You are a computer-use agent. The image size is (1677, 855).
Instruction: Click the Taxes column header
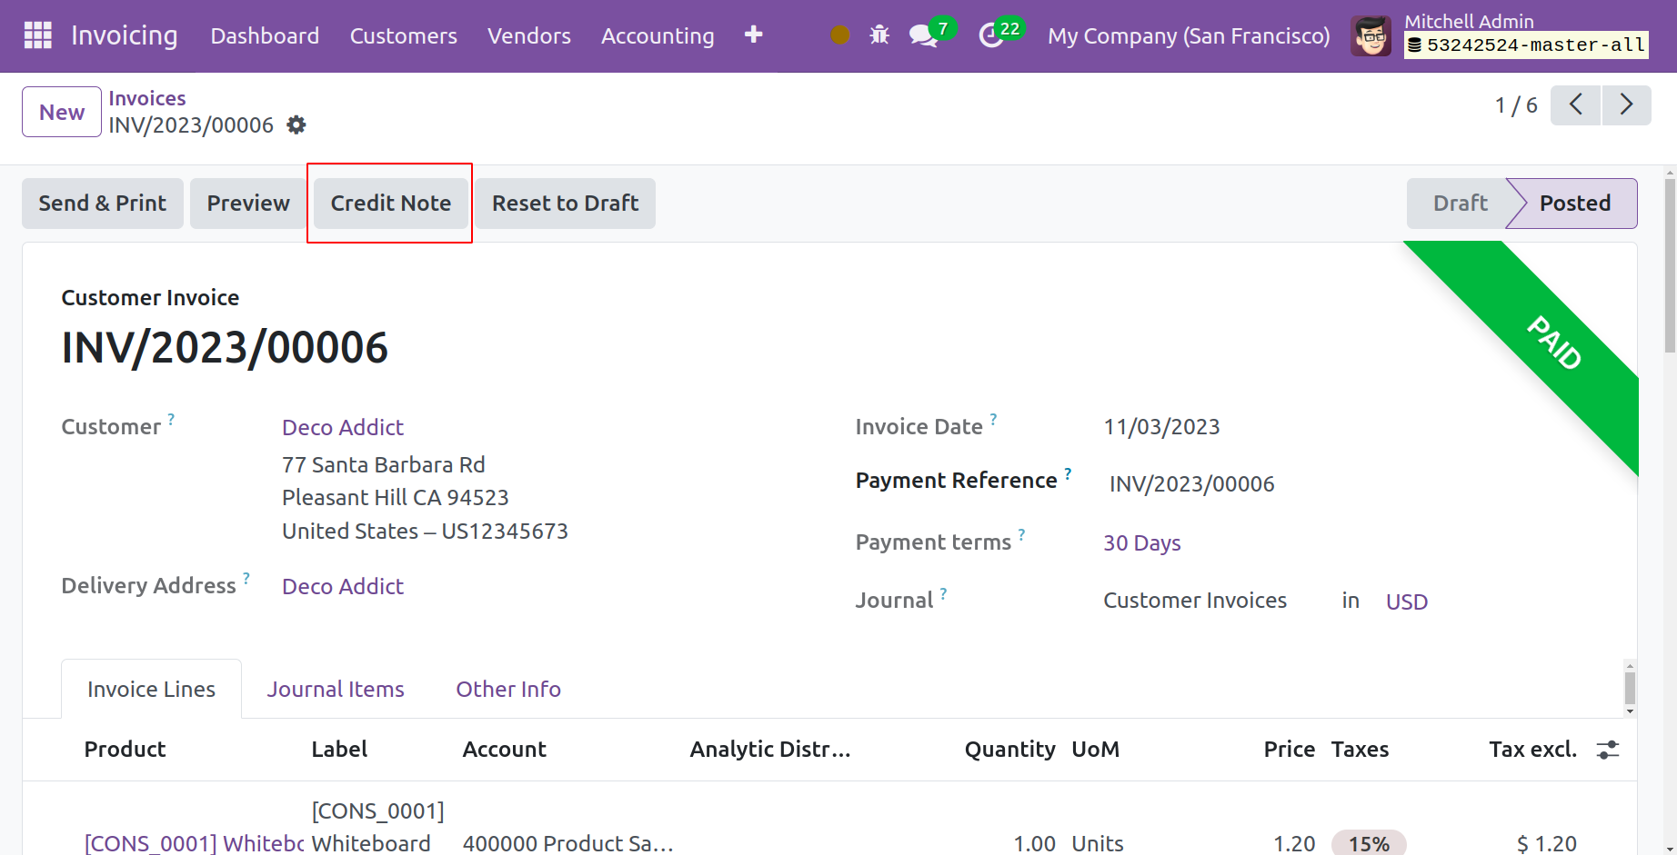[x=1360, y=750]
